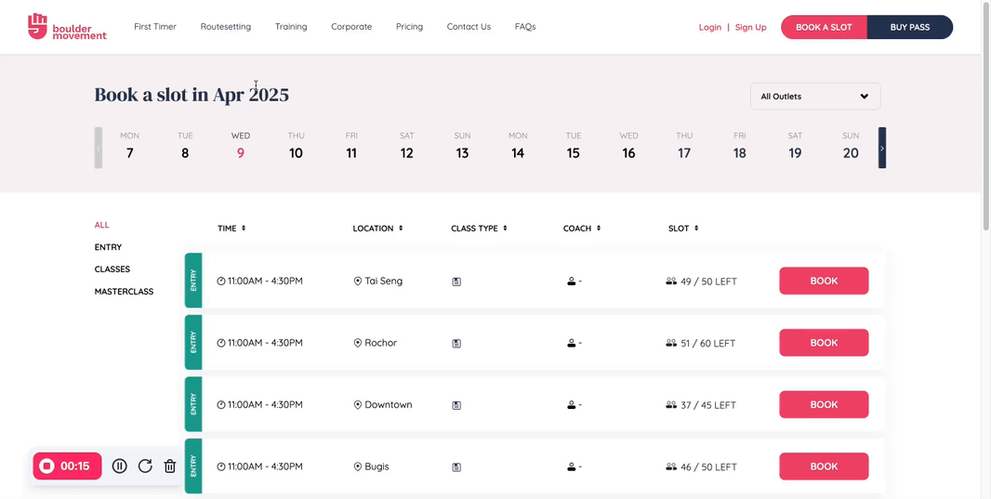Restart the recording with the refresh icon
The width and height of the screenshot is (991, 499).
[x=145, y=466]
